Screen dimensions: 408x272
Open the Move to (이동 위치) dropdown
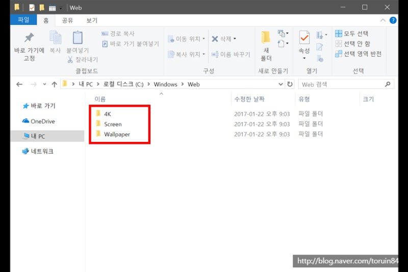[x=186, y=39]
